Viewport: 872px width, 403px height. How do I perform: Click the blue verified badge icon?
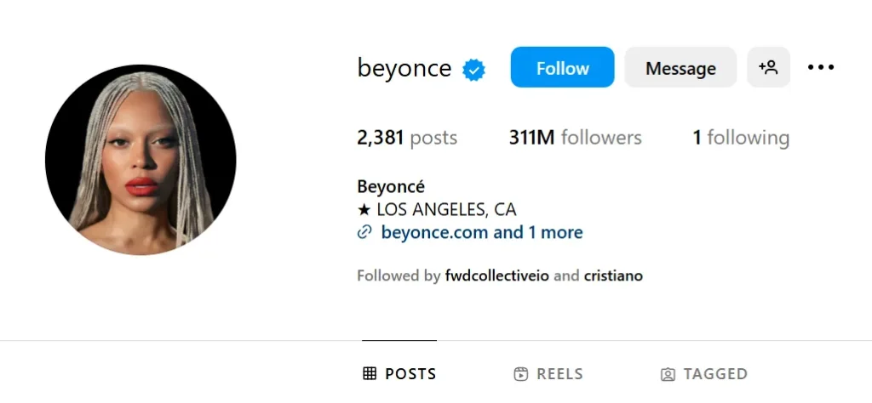click(x=473, y=70)
